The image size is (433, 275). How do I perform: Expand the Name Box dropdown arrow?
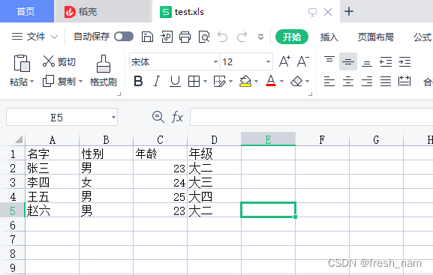pos(113,117)
